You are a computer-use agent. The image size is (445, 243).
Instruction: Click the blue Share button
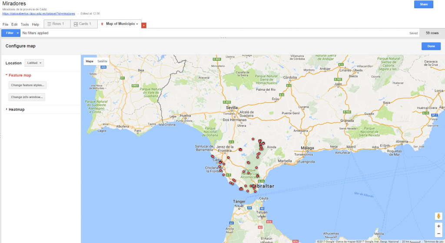423,4
